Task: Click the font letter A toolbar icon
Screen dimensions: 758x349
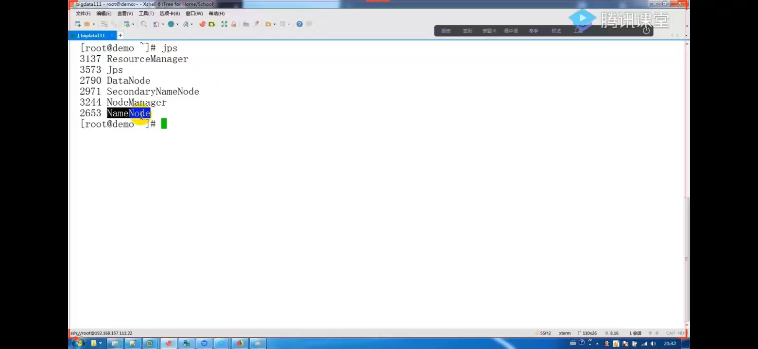Action: click(x=185, y=24)
